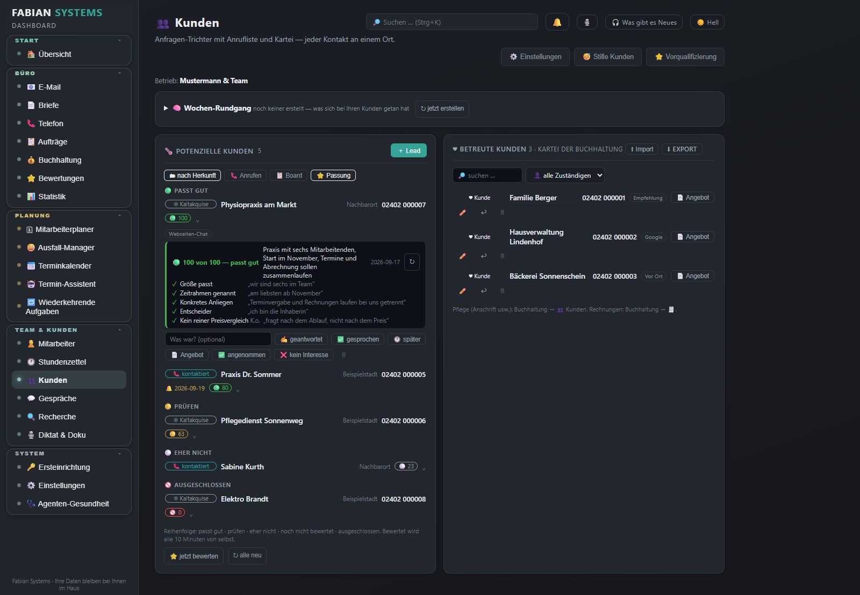Switch theme with the Hell toggle
Image resolution: width=860 pixels, height=595 pixels.
pos(707,22)
